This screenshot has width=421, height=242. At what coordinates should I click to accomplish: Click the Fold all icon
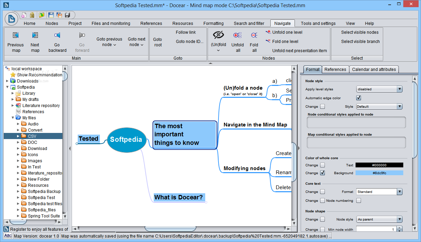[254, 35]
